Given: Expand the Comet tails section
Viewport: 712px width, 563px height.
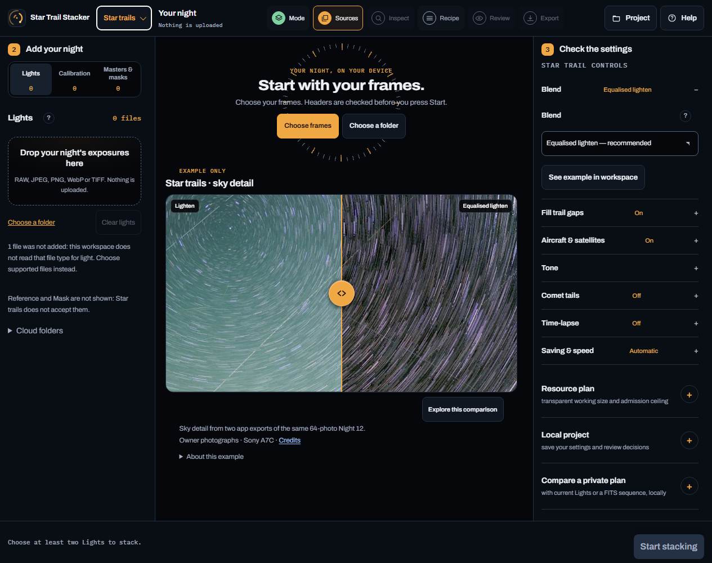Looking at the screenshot, I should (620, 296).
